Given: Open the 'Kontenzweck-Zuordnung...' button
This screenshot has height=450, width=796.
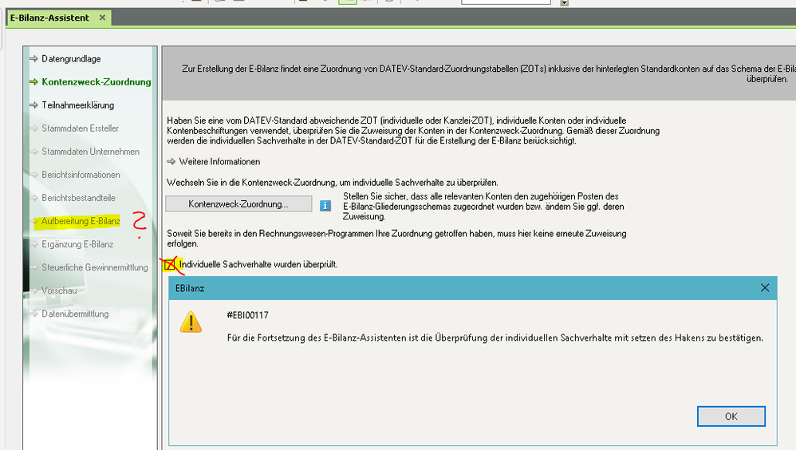Looking at the screenshot, I should [x=238, y=204].
